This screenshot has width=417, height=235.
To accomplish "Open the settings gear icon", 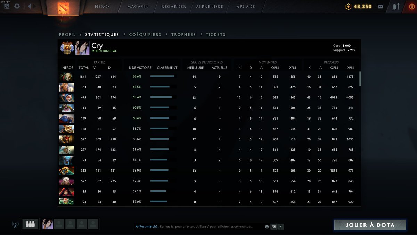I will click(x=17, y=6).
